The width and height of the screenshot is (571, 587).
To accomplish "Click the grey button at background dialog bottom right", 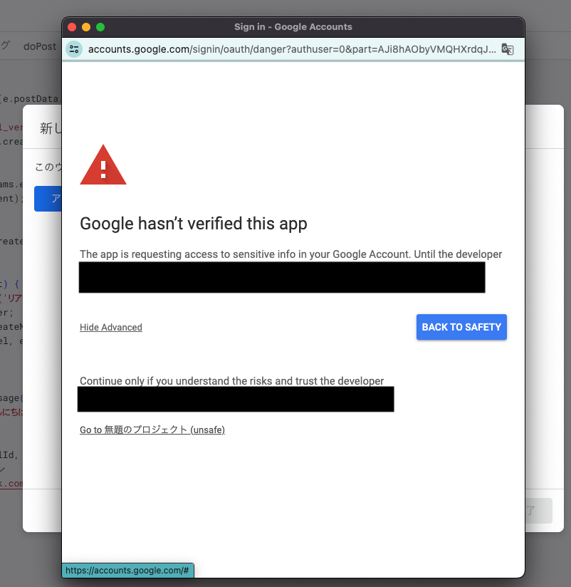I will [x=539, y=511].
